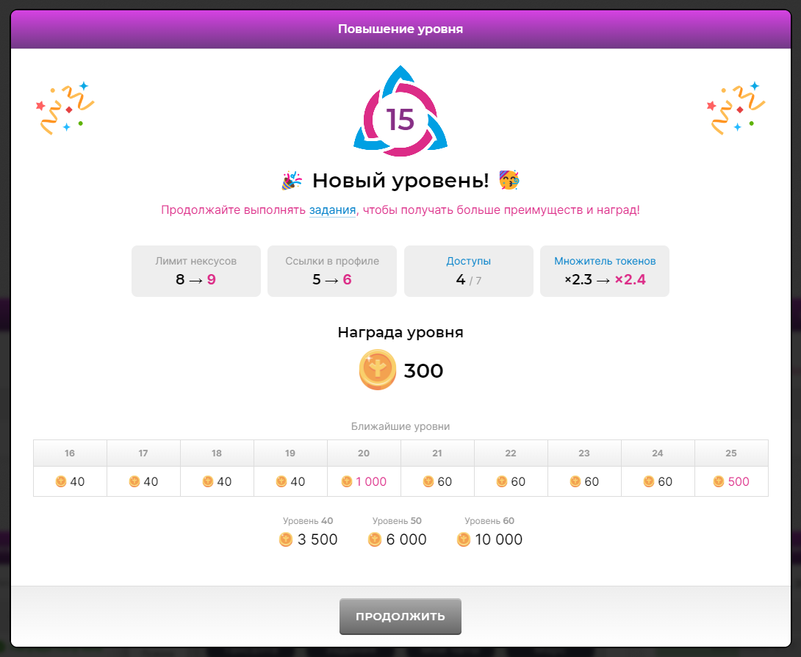Select the Лимит нексусов card
The height and width of the screenshot is (657, 801).
click(196, 271)
